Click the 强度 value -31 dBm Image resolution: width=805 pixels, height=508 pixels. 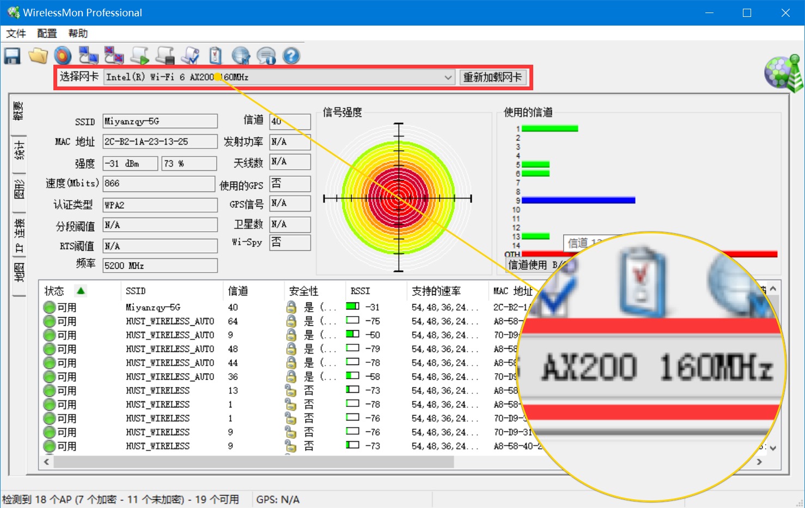click(x=130, y=163)
